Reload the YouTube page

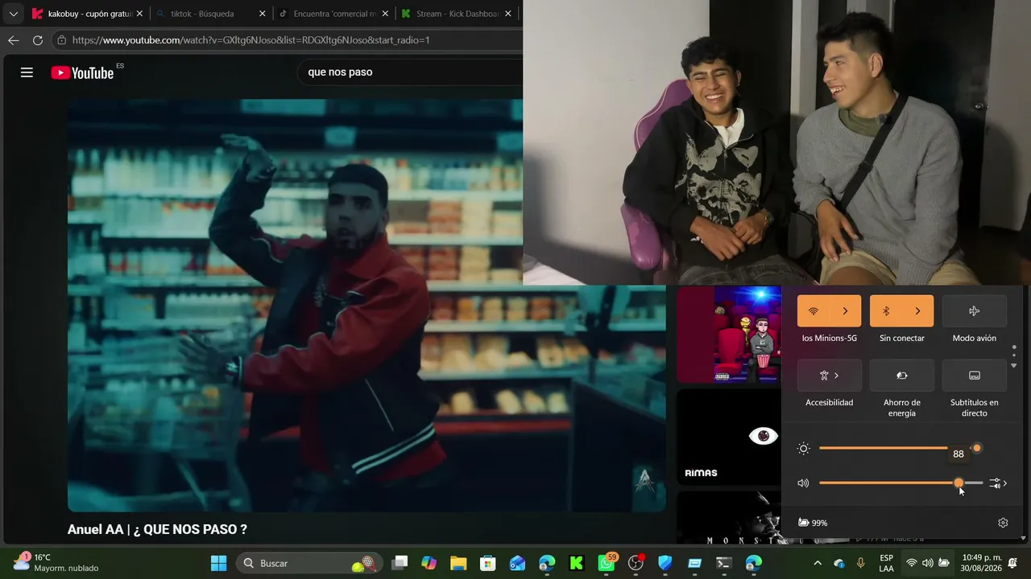38,40
